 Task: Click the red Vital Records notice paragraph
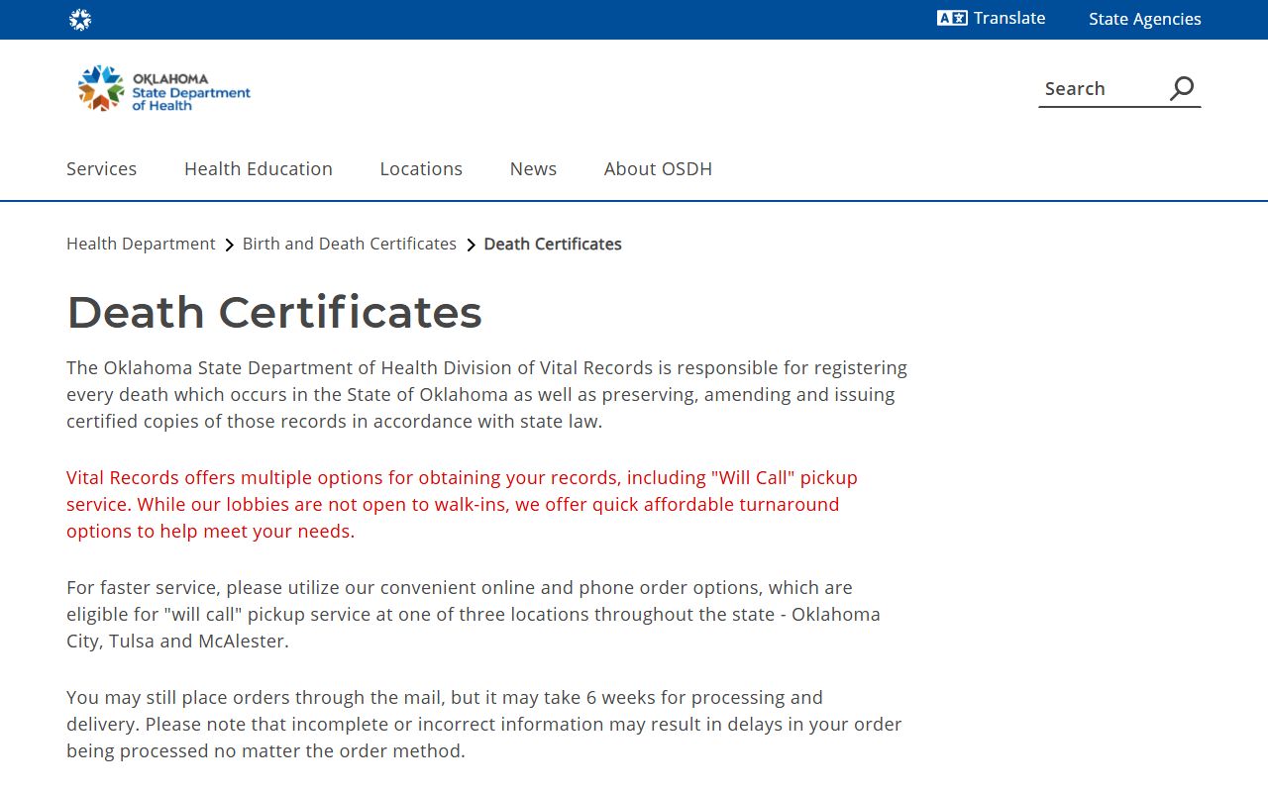(x=463, y=504)
